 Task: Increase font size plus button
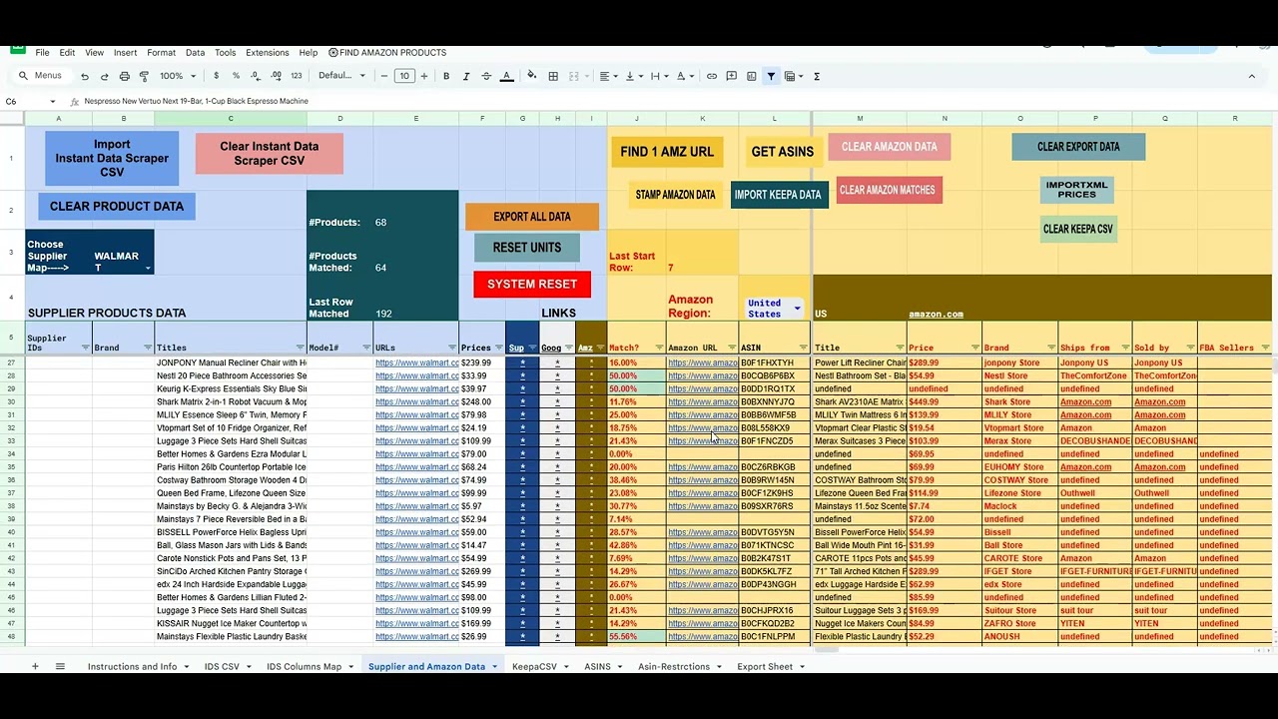tap(424, 76)
